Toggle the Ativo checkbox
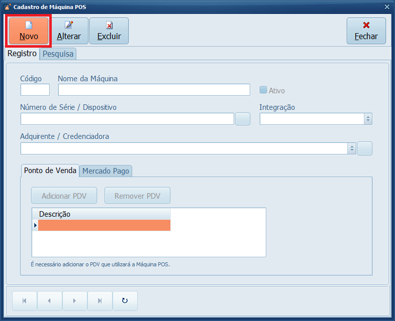Image resolution: width=395 pixels, height=321 pixels. point(263,90)
